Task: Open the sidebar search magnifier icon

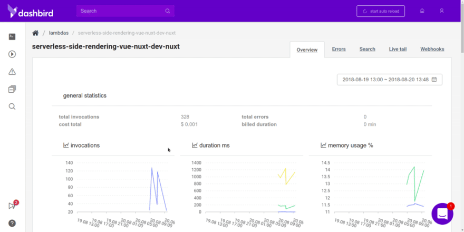Action: point(12,107)
